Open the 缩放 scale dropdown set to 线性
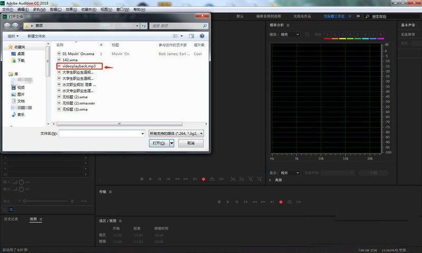This screenshot has height=253, width=422. [x=290, y=34]
